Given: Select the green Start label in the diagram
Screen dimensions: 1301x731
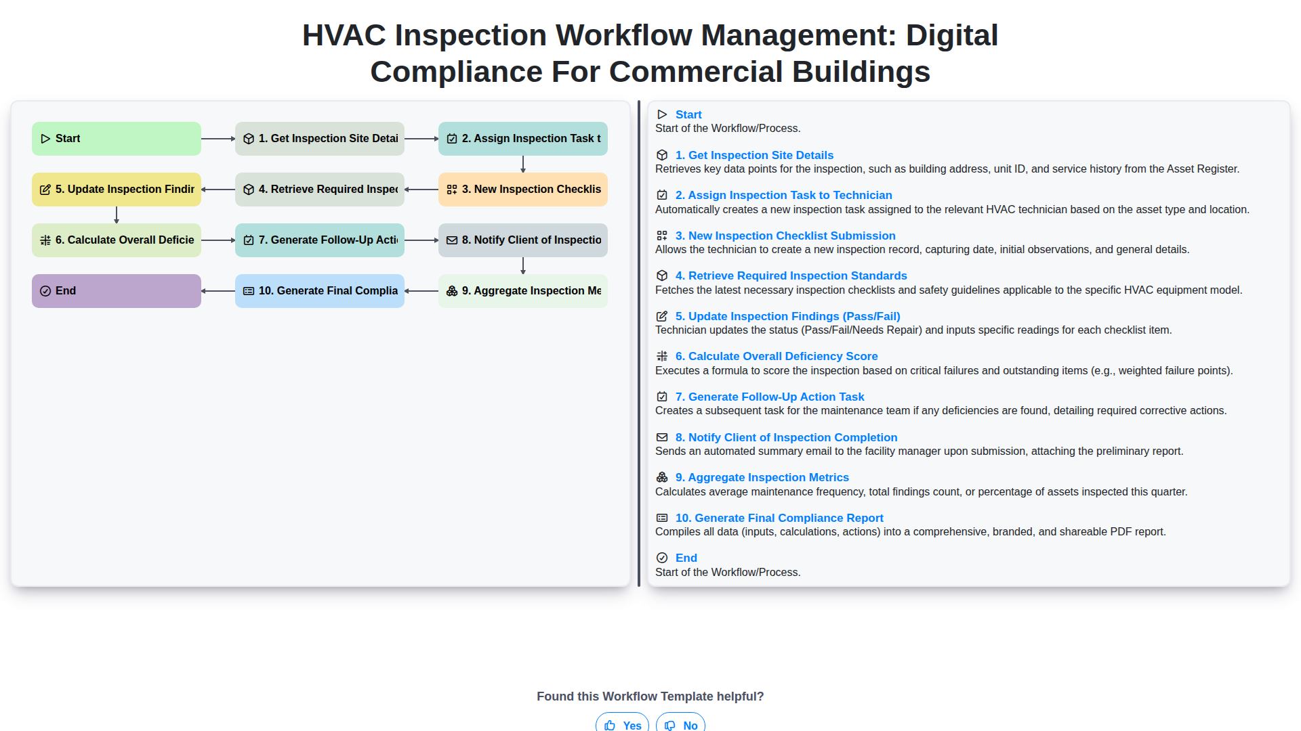Looking at the screenshot, I should 68,139.
